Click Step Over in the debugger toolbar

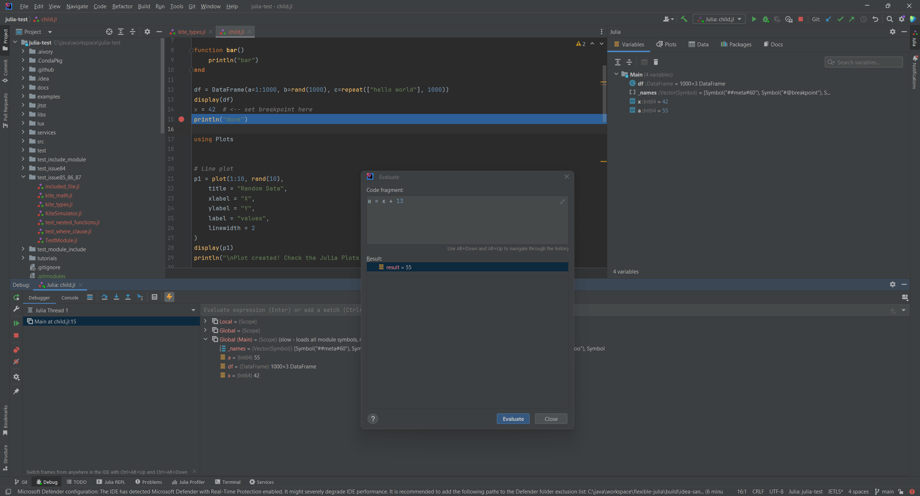pos(104,297)
